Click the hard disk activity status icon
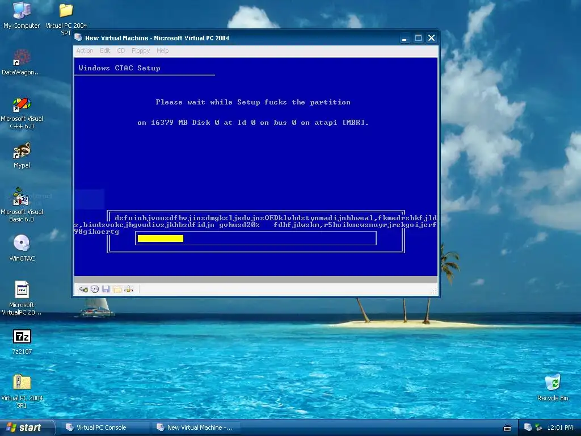581x436 pixels. (83, 289)
